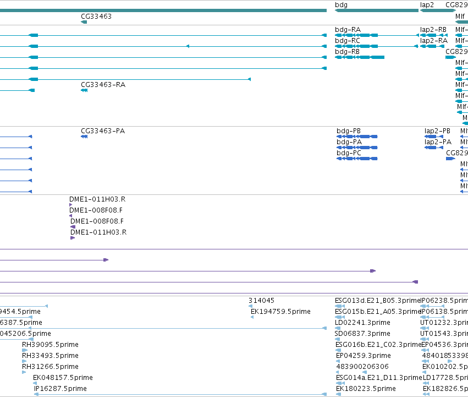Click the 483900206306 feature label

tap(362, 367)
